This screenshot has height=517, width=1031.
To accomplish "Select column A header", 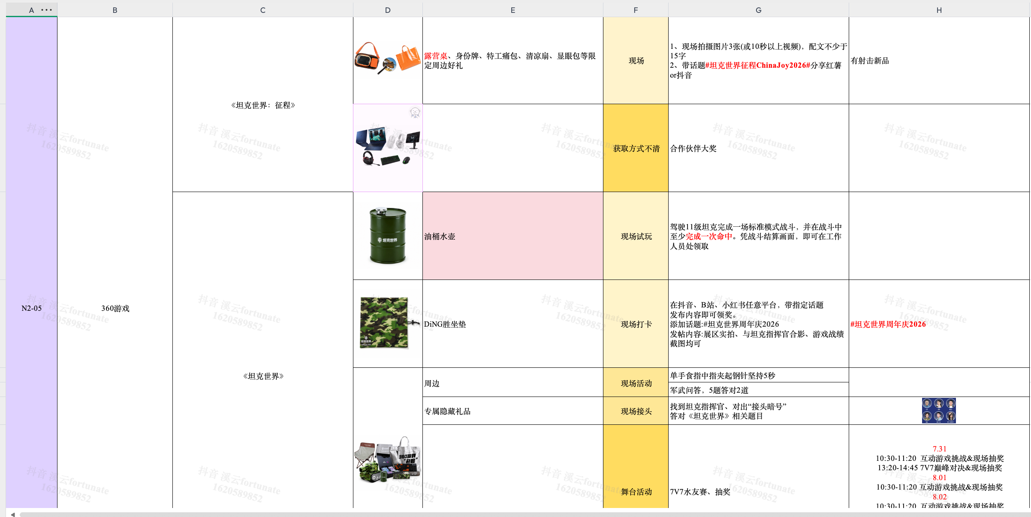I will click(x=31, y=10).
